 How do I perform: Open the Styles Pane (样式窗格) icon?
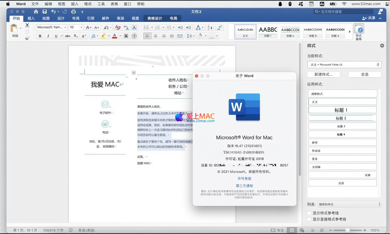coord(359,32)
